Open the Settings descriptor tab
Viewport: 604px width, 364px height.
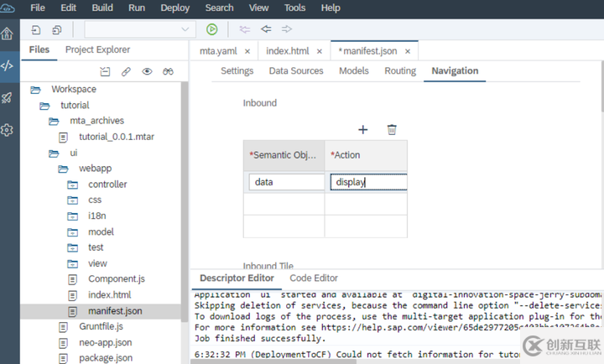(x=237, y=71)
